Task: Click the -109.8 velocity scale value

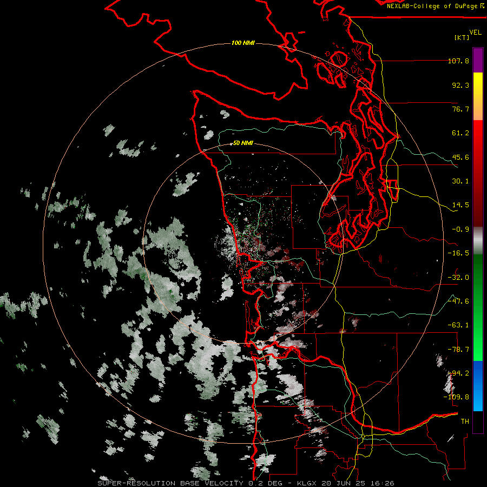Action: pyautogui.click(x=456, y=397)
